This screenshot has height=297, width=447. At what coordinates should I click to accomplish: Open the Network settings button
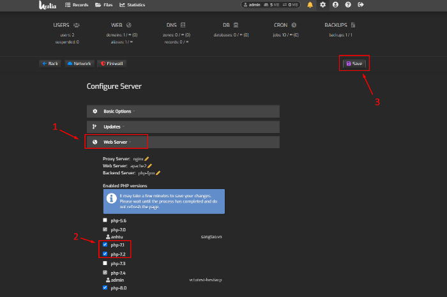click(79, 64)
